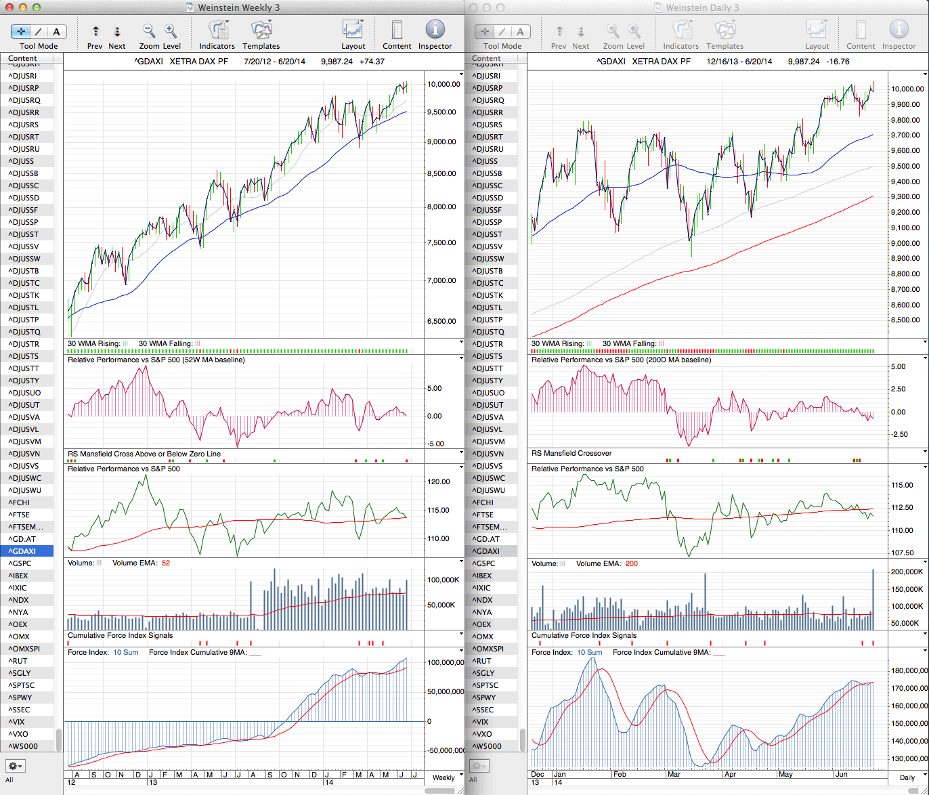This screenshot has width=929, height=795.
Task: Click the red Volume EMA 52 legend value
Action: pyautogui.click(x=166, y=563)
